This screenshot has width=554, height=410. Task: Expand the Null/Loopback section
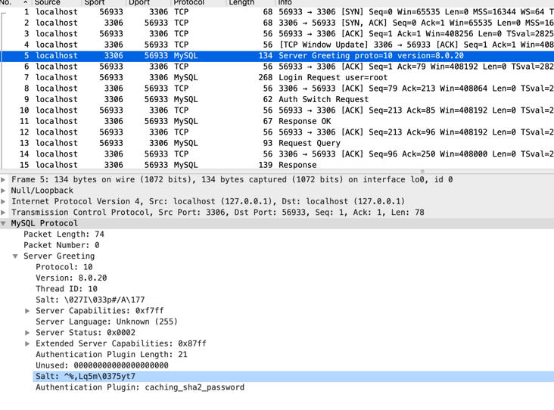point(3,191)
